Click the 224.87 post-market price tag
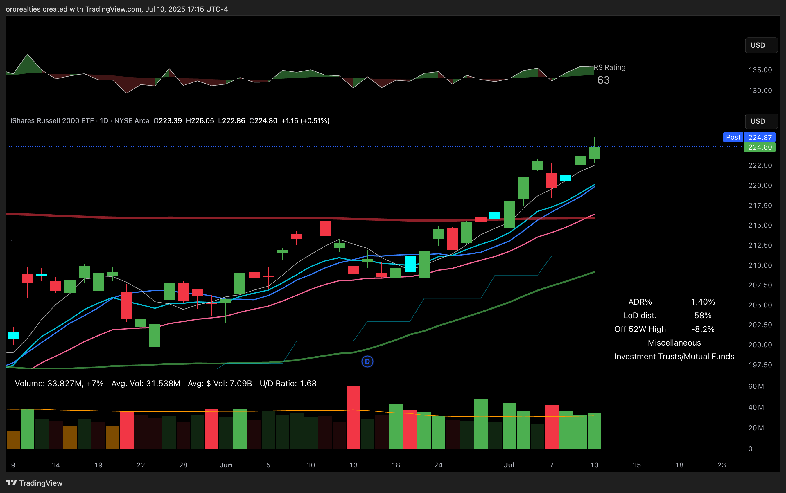786x493 pixels. 760,137
